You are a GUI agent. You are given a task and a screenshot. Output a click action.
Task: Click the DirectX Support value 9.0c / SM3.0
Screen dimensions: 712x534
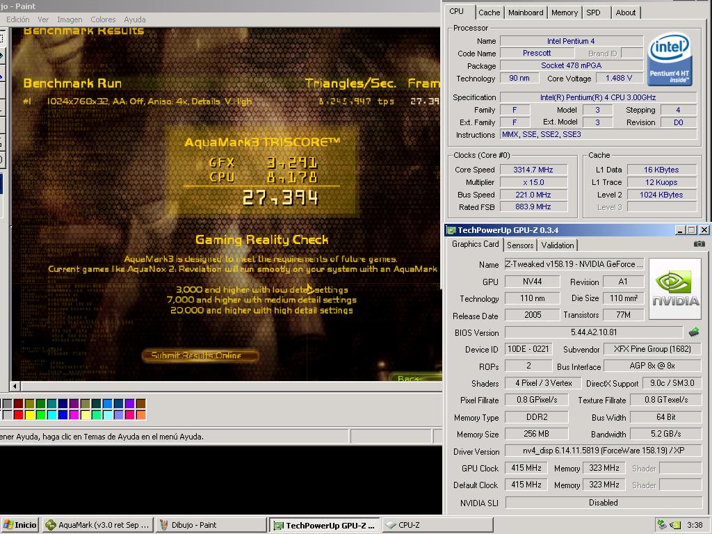pos(672,383)
